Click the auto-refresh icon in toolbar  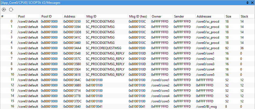(4, 10)
